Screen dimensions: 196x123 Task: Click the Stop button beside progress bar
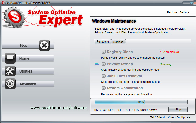178,109
